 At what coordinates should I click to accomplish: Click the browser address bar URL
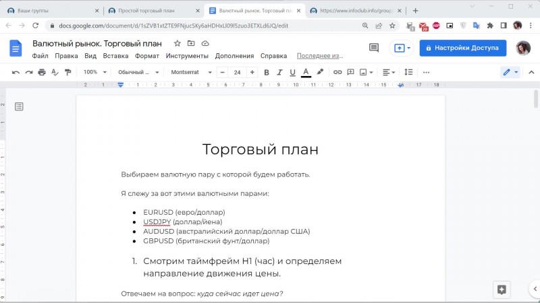point(173,26)
